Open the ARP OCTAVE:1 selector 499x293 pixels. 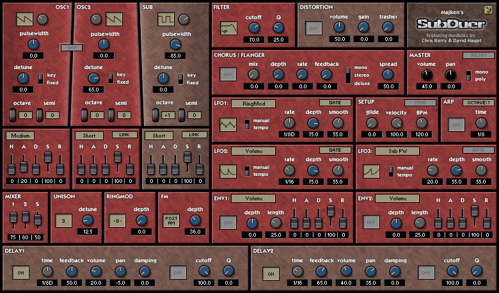479,102
